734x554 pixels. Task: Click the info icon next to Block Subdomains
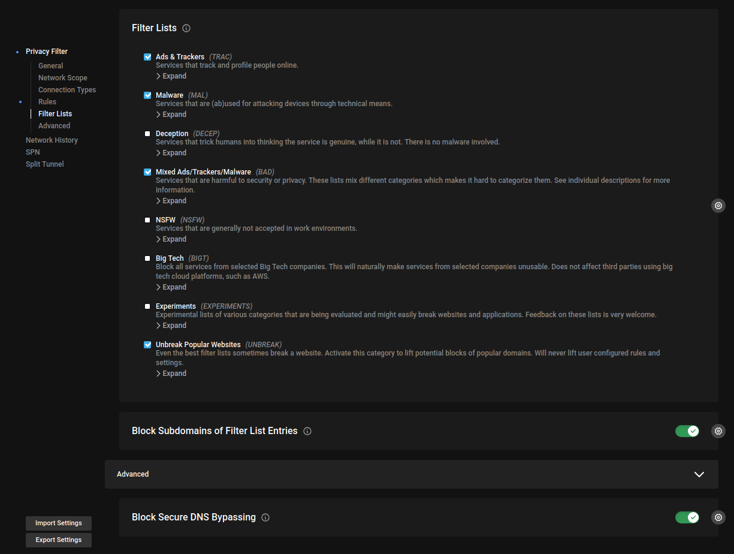(x=307, y=431)
